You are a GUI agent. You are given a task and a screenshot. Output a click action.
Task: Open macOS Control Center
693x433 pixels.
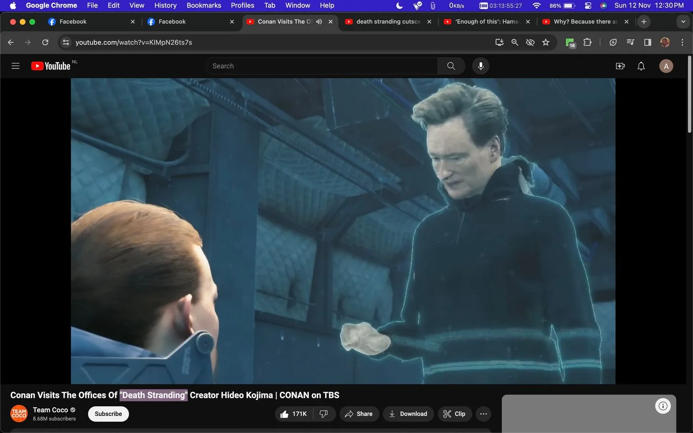click(588, 5)
